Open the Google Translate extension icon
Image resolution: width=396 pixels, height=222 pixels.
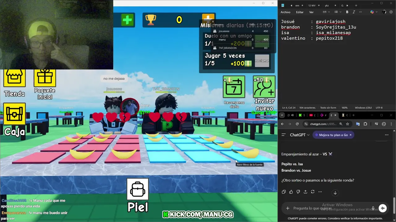(358, 124)
